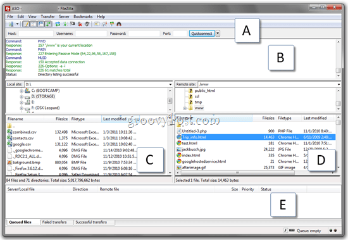The image size is (348, 240).
Task: Switch to the Failed transfers tab
Action: [54, 222]
